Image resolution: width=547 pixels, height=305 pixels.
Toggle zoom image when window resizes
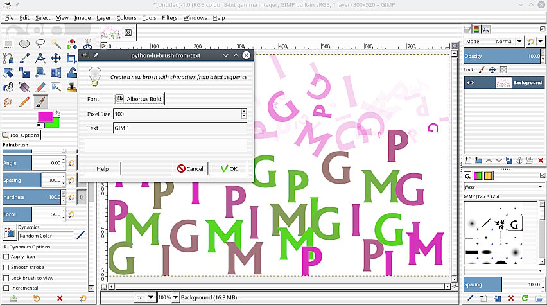[455, 46]
